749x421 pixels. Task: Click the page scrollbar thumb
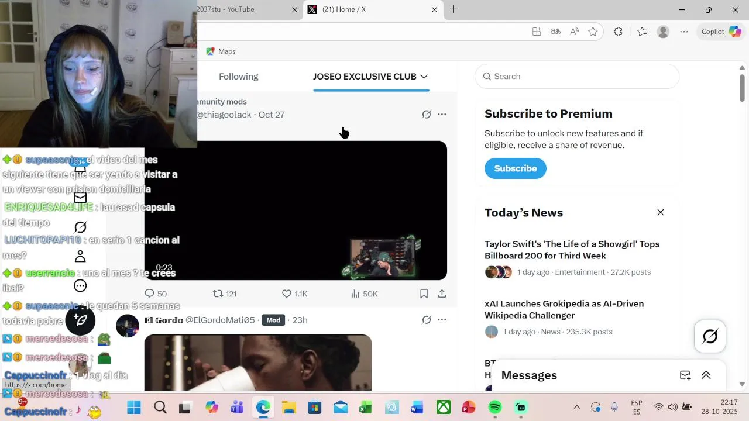pos(742,87)
